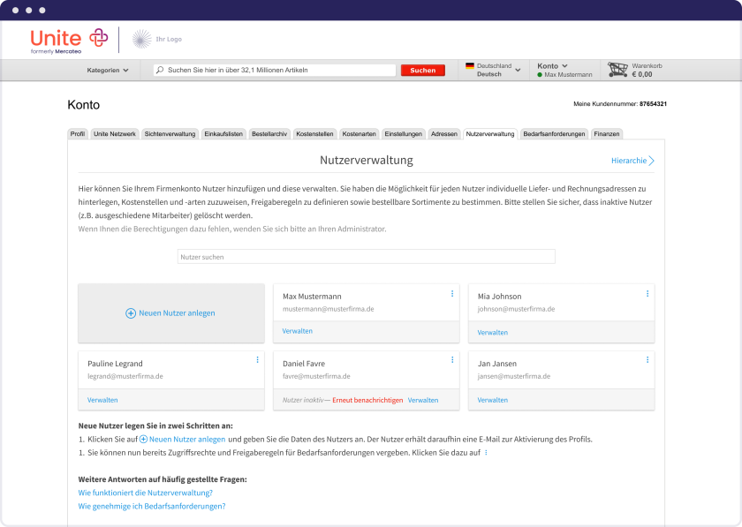Open three-dot menu on Jan Jansen card
The height and width of the screenshot is (527, 742).
click(647, 360)
